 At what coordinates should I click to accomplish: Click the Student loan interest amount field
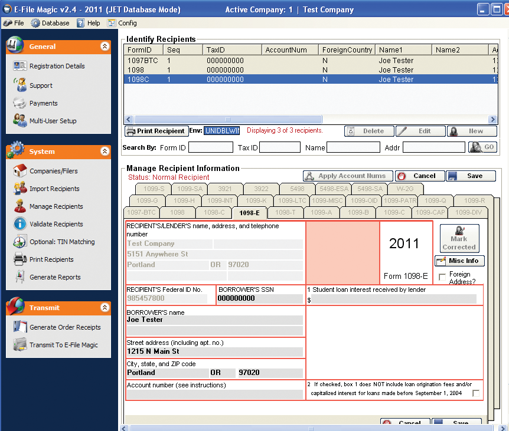point(394,300)
